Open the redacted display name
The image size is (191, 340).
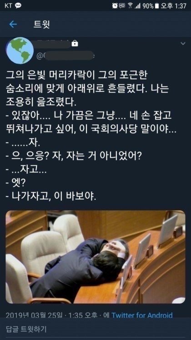(53, 44)
